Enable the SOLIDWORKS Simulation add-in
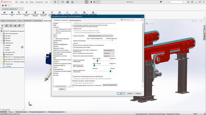206x115 pixels. coord(43,13)
